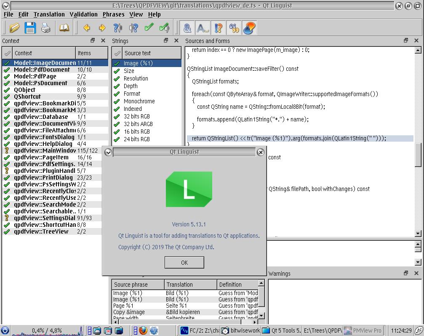
Task: Toggle phrase matches validation quotes icon
Action: (x=234, y=28)
